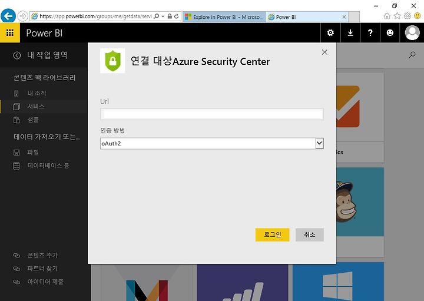The width and height of the screenshot is (424, 301).
Task: Click the 샘플 gift icon
Action: pyautogui.click(x=16, y=120)
